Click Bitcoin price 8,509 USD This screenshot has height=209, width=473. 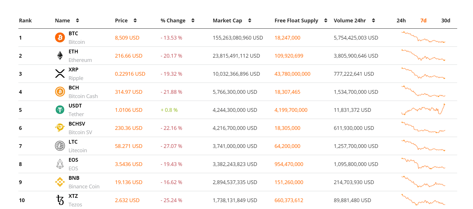click(127, 38)
